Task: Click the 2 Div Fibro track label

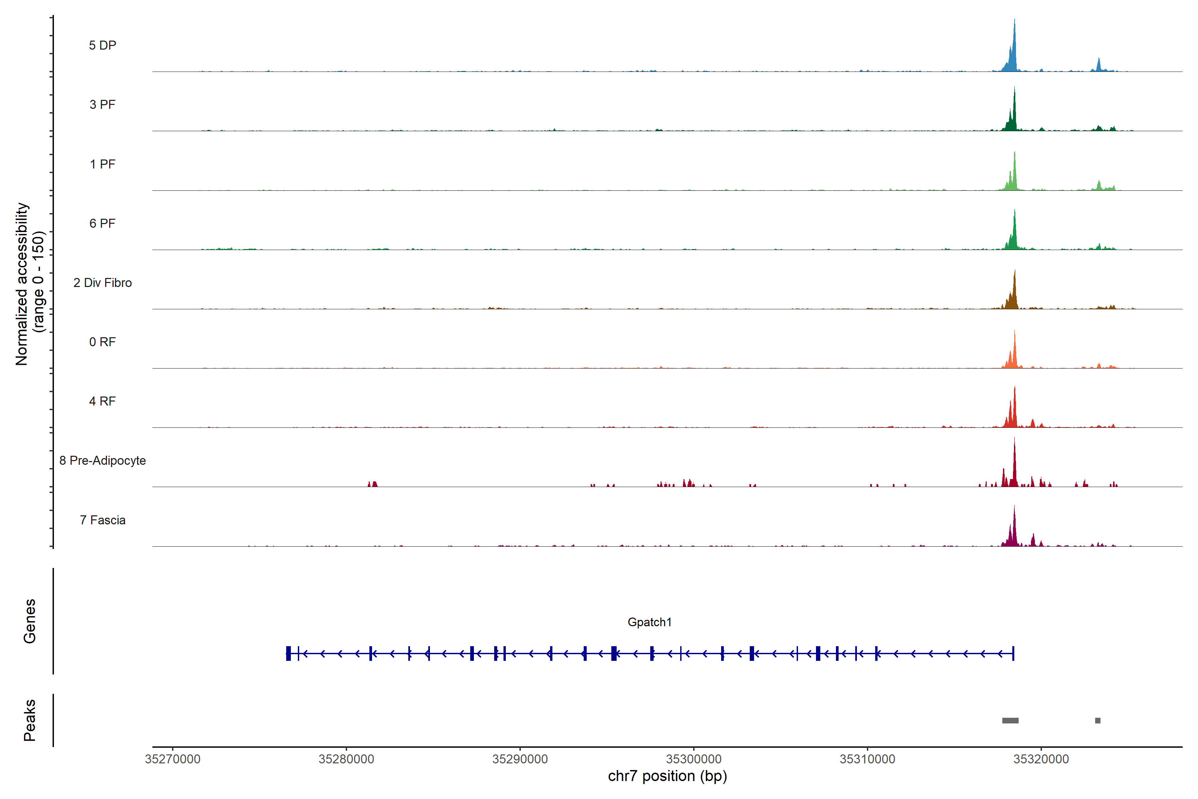Action: coord(102,283)
